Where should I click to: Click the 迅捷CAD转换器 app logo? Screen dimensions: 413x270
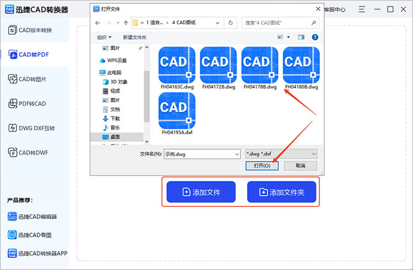click(9, 9)
